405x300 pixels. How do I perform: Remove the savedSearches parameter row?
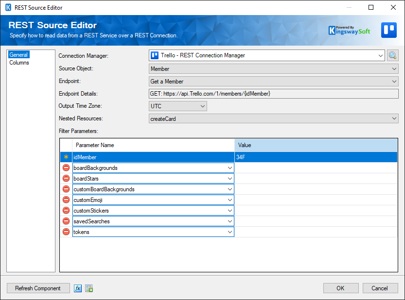click(66, 221)
